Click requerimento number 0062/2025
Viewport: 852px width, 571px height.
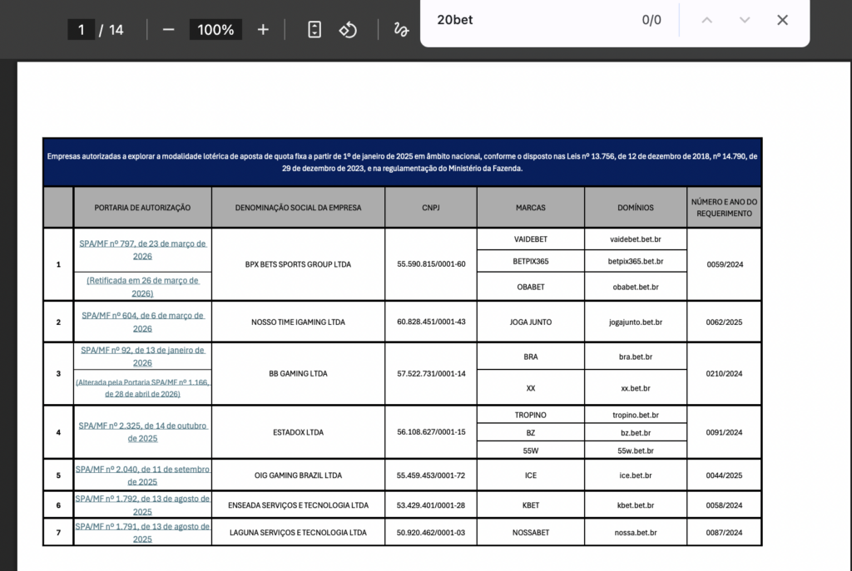725,322
